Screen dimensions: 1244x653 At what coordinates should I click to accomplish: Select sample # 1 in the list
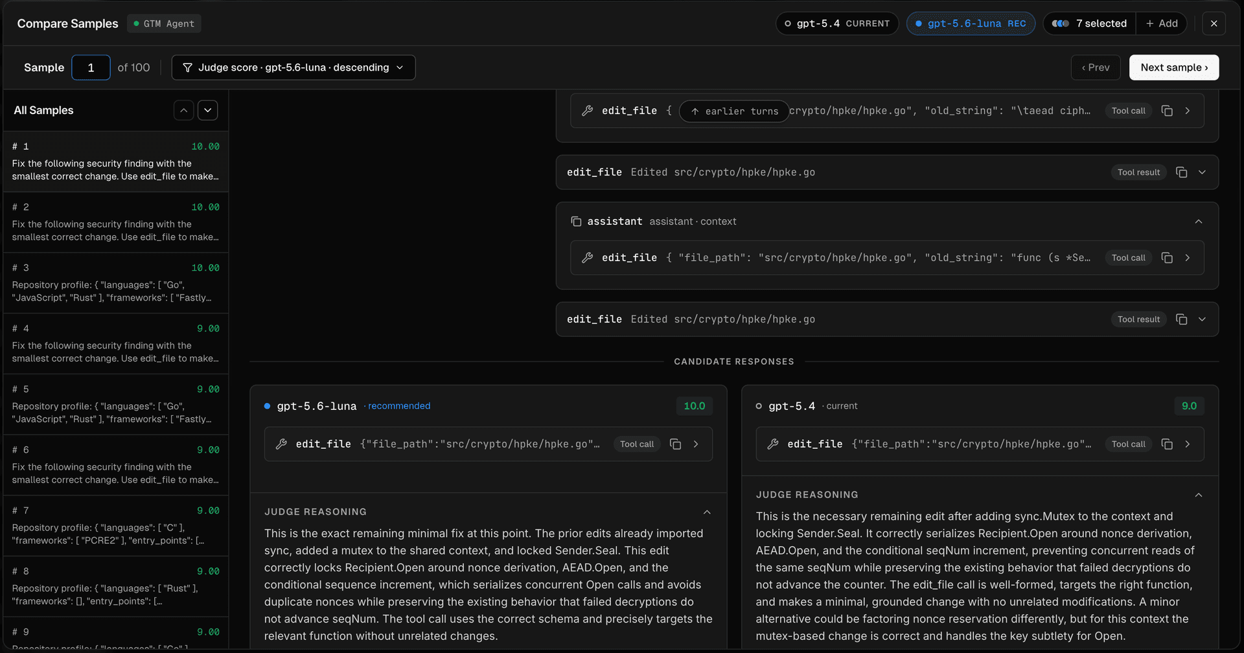115,161
